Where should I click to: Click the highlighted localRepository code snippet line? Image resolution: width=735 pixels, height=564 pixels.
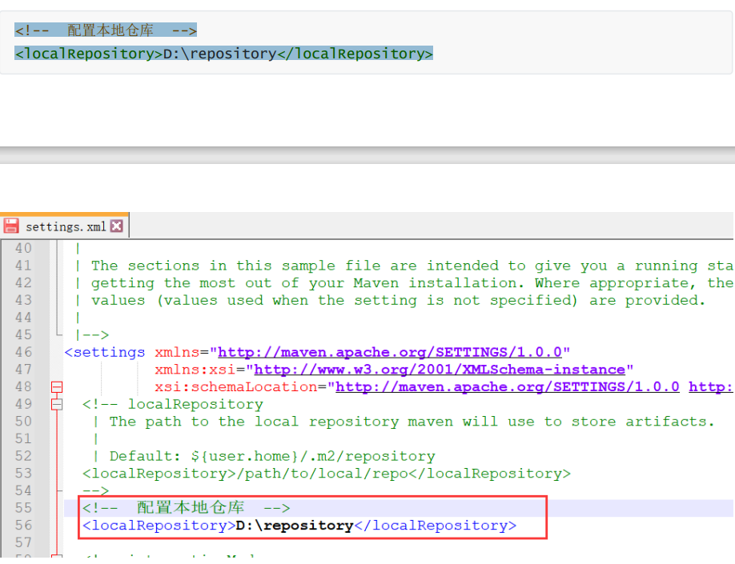tap(223, 54)
